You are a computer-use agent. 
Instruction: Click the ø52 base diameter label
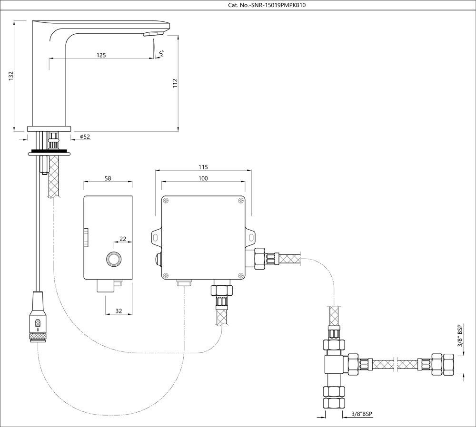pyautogui.click(x=85, y=137)
